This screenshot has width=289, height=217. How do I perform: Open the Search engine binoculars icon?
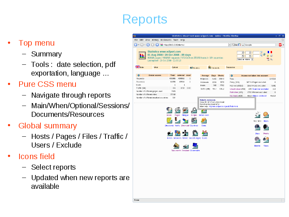(194, 133)
